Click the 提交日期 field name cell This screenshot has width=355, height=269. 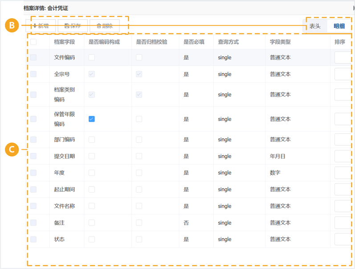tap(65, 156)
